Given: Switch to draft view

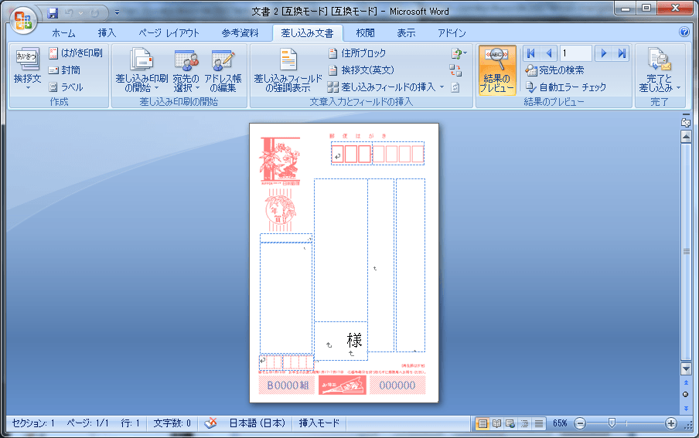Looking at the screenshot, I should coord(538,423).
